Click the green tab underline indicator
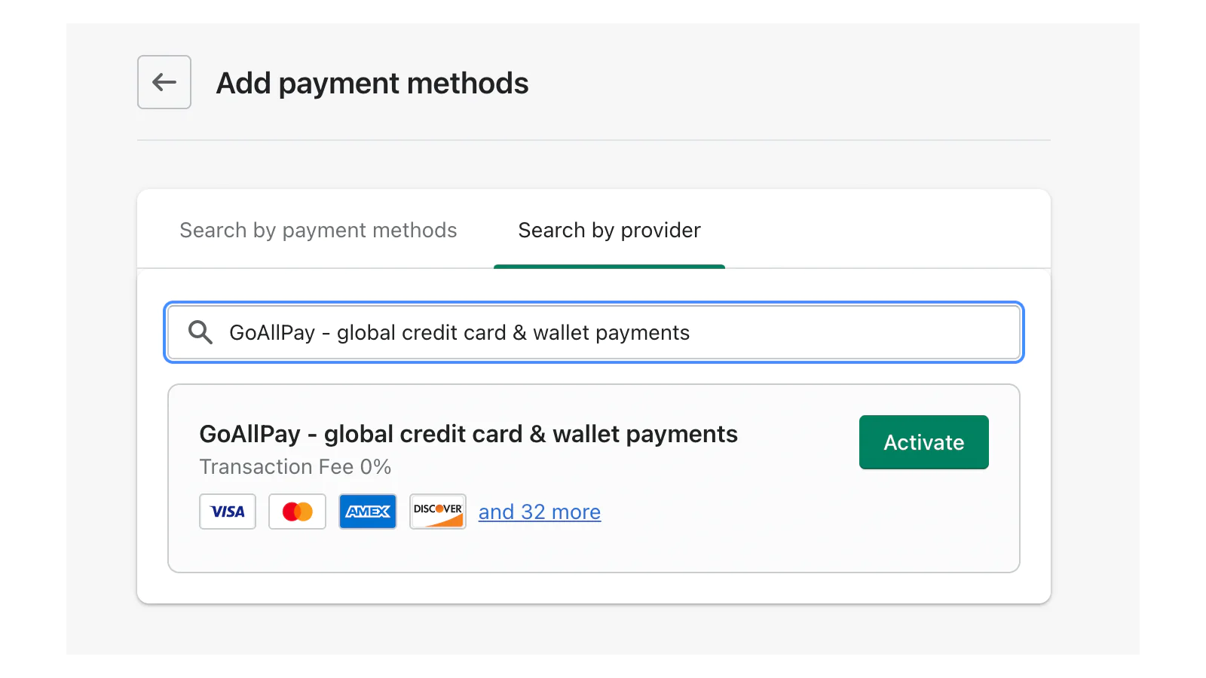1206x678 pixels. point(609,266)
